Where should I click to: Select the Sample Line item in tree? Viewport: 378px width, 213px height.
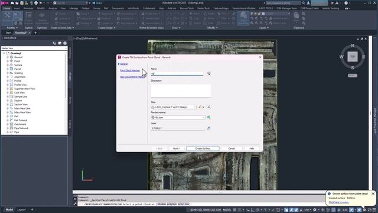point(21,96)
